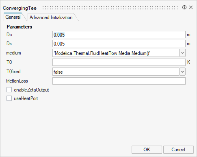The height and width of the screenshot is (157, 197).
Task: Open the help question mark icon
Action: tap(184, 7)
